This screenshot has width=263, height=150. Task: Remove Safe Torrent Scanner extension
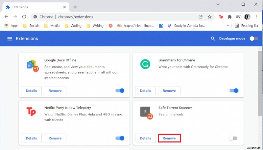point(169,138)
